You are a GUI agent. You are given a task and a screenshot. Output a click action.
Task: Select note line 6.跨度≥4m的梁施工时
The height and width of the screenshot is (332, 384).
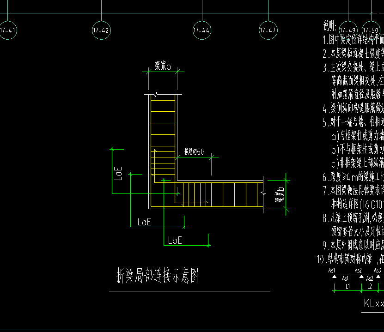click(x=353, y=177)
